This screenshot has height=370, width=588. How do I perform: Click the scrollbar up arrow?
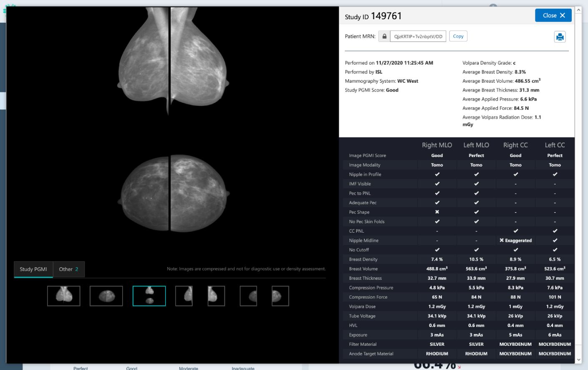click(x=578, y=10)
